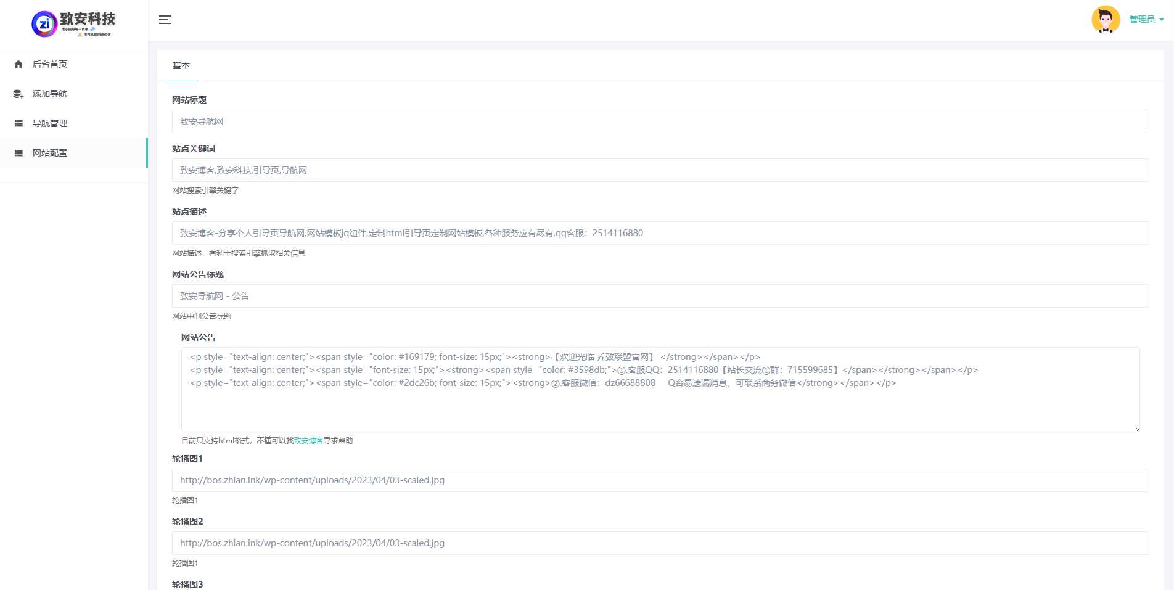
Task: Click into the 站点关键词 field
Action: coord(660,170)
